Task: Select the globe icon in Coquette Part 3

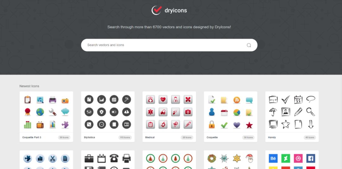Action: 40,112
